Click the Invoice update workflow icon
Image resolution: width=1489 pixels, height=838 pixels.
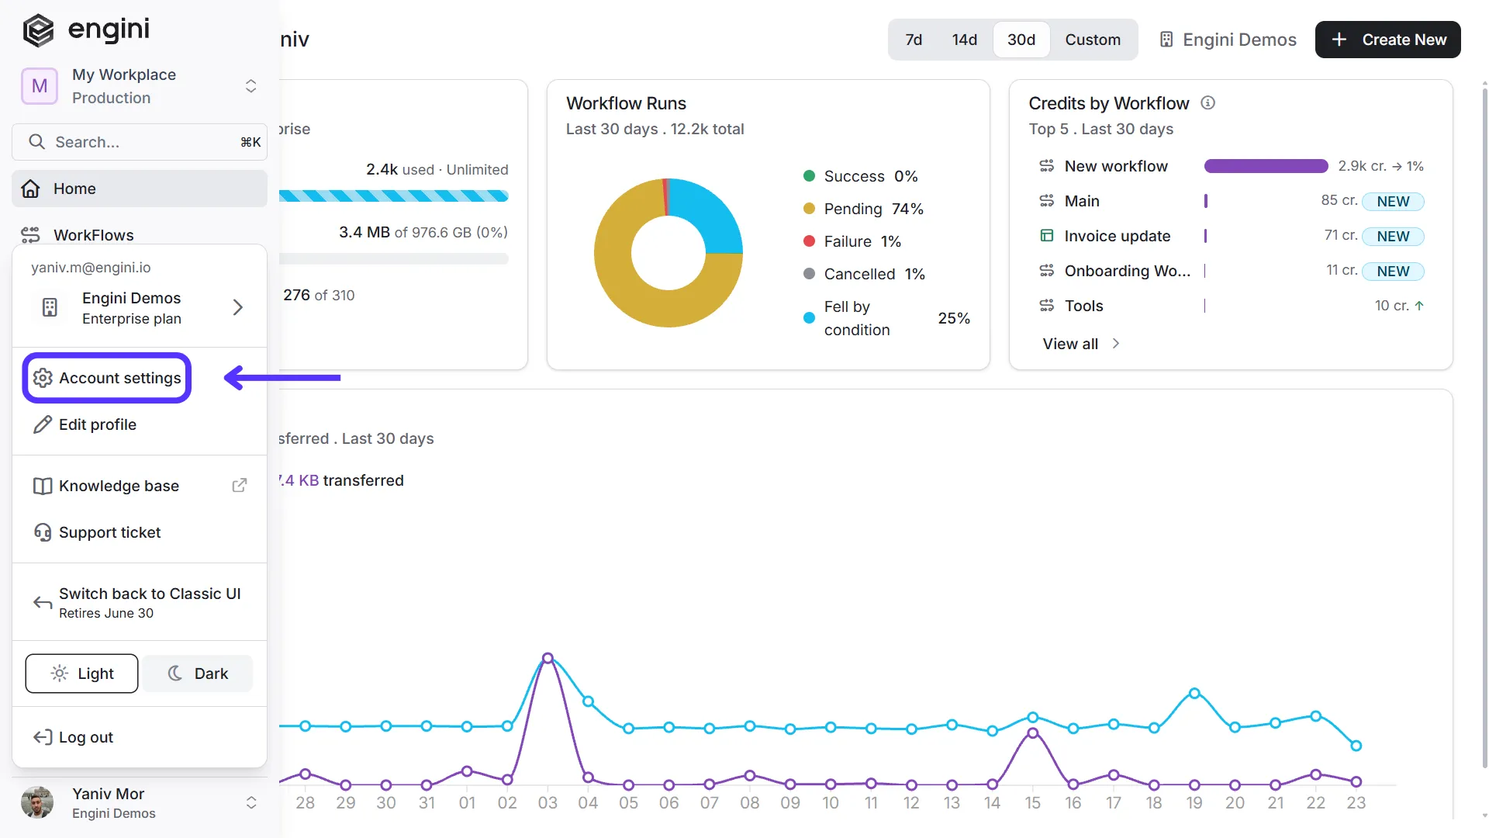click(1047, 235)
